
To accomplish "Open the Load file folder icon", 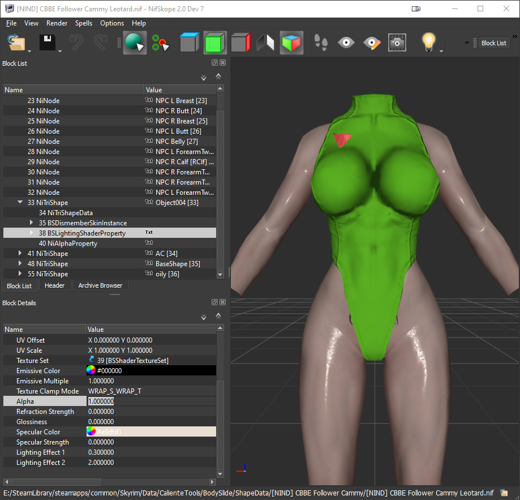I will coord(16,42).
